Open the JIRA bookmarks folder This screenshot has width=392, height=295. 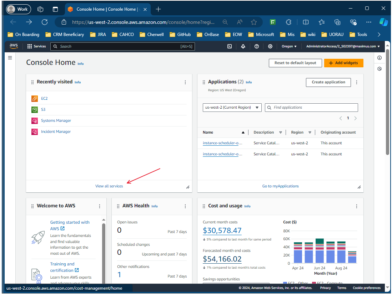click(x=98, y=35)
